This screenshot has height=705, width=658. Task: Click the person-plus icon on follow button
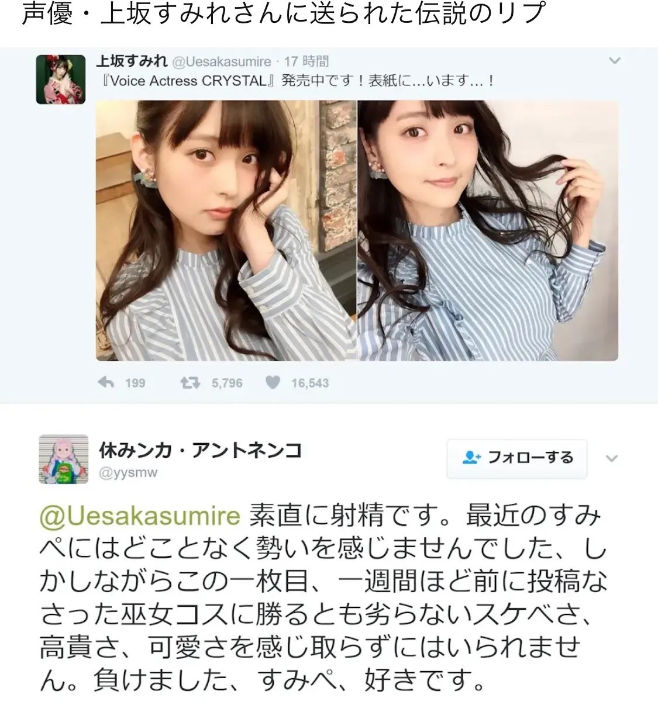tap(471, 458)
